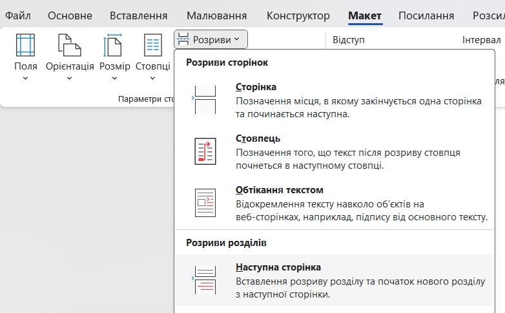Open the Файл tab
This screenshot has width=505, height=313.
18,15
